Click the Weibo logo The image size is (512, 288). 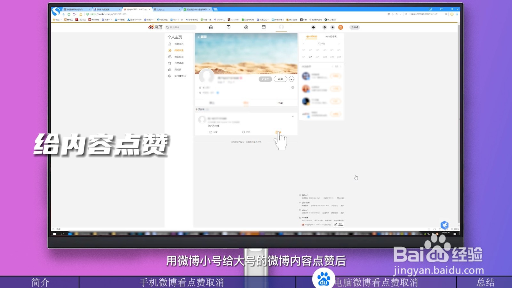click(x=156, y=27)
